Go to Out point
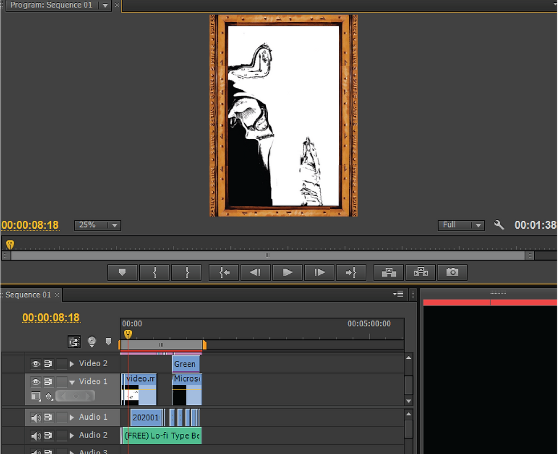This screenshot has height=454, width=559. pos(351,272)
